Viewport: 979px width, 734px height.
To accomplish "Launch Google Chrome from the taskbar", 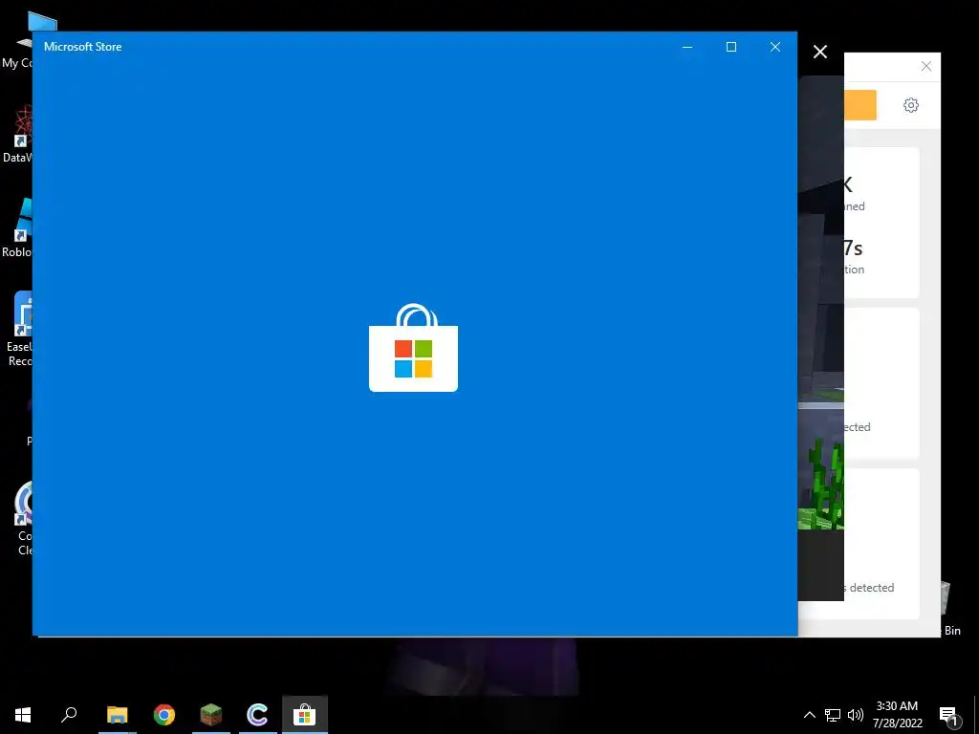I will pos(164,715).
